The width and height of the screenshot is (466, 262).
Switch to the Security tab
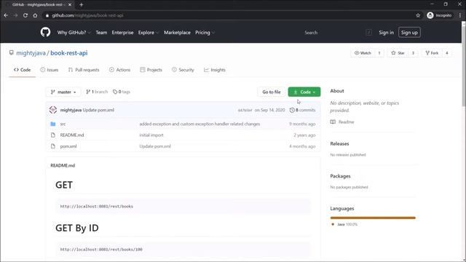183,70
